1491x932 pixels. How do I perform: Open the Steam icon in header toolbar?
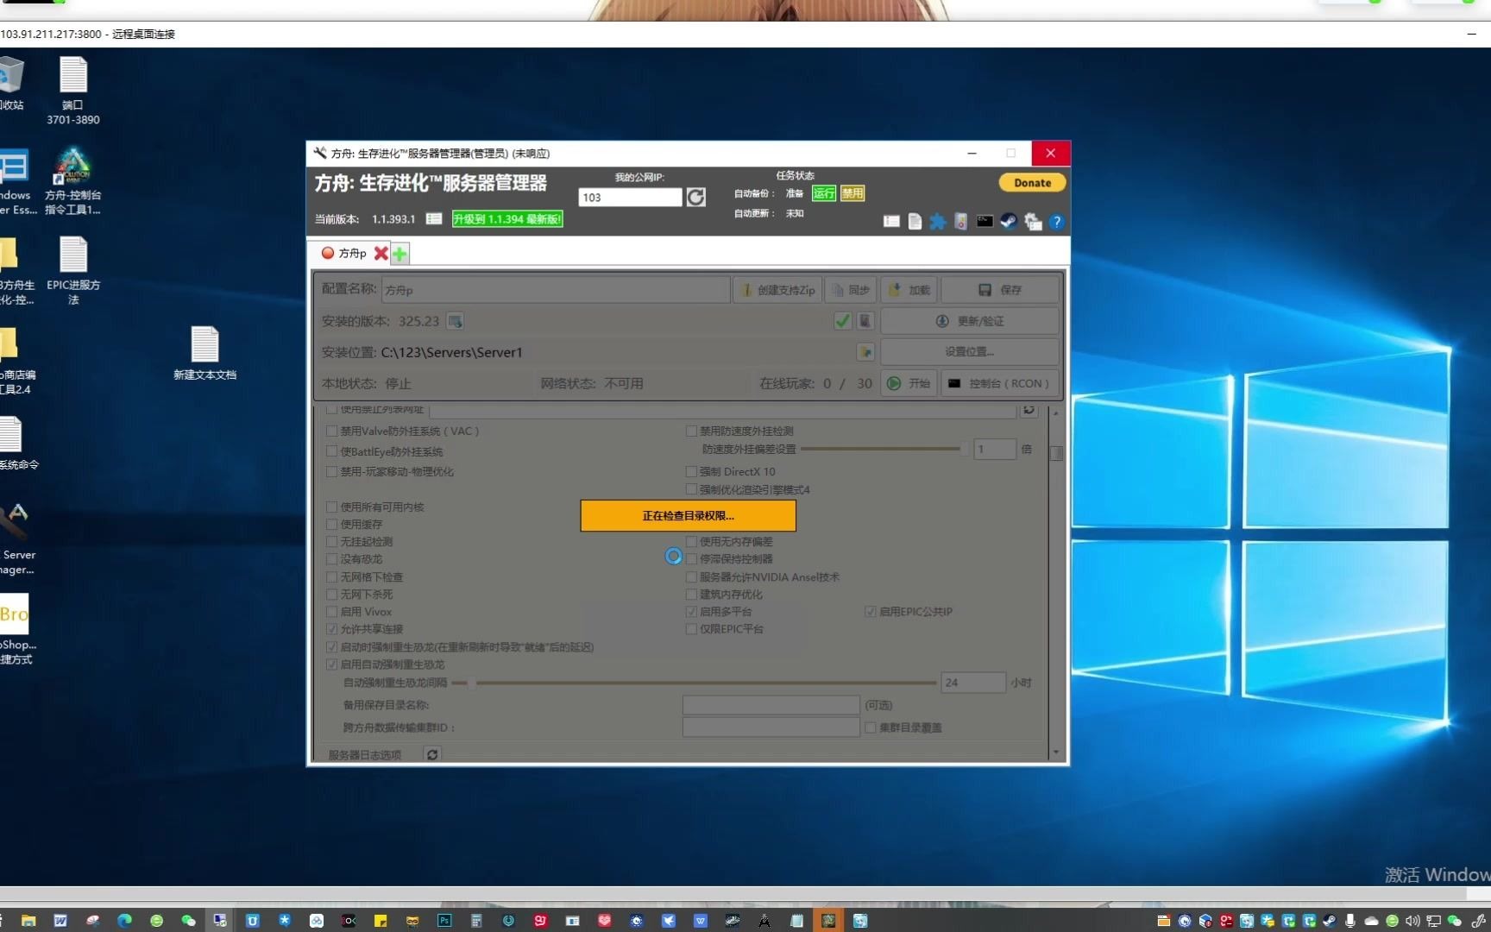1008,222
